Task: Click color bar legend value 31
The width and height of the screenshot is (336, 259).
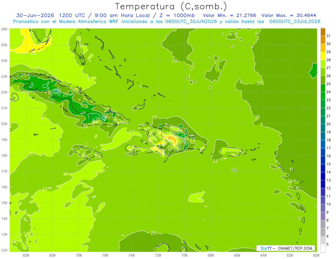Action: (328, 36)
